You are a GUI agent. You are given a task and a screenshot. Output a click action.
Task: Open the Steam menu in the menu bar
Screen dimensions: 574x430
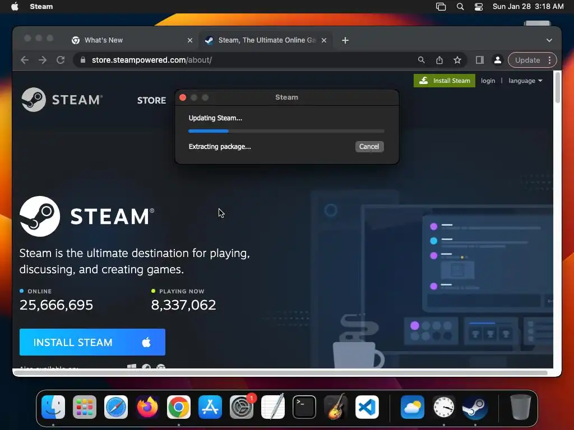pyautogui.click(x=41, y=7)
